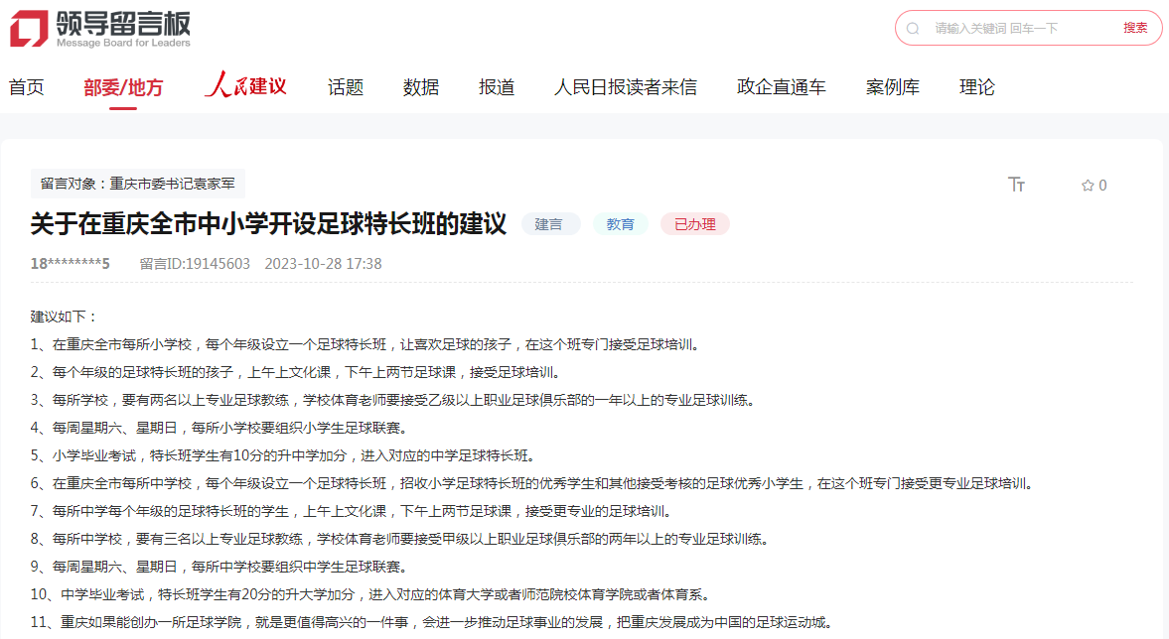Click the magnifier icon in the search bar
The width and height of the screenshot is (1169, 639).
point(913,27)
